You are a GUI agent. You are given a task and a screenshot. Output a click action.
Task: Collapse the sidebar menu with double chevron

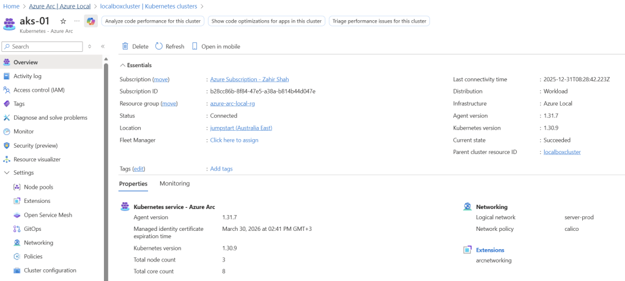click(x=103, y=46)
